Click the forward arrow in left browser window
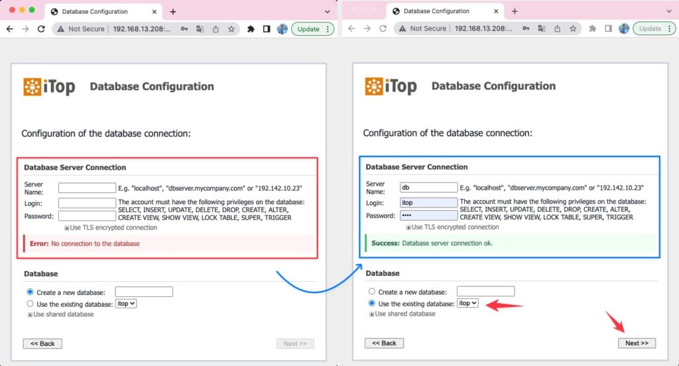The height and width of the screenshot is (366, 679). [x=26, y=29]
